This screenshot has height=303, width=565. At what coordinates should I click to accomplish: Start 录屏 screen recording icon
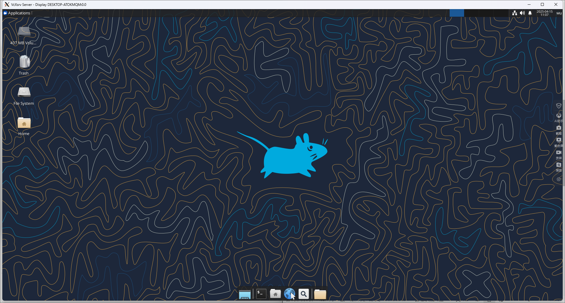[x=559, y=154]
